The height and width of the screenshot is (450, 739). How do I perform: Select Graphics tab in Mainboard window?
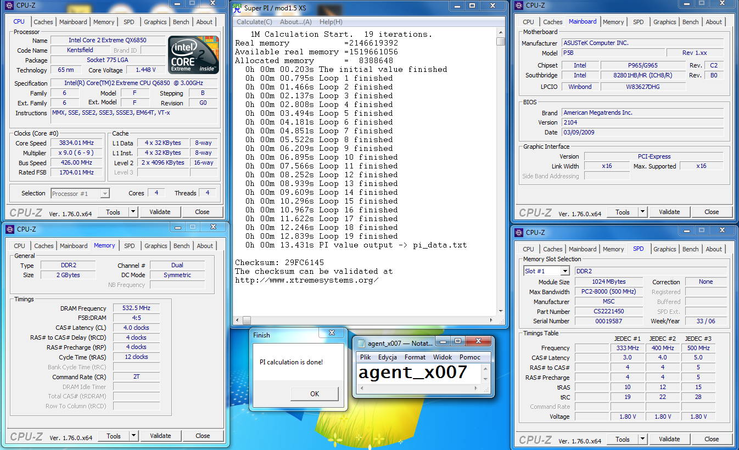(665, 22)
